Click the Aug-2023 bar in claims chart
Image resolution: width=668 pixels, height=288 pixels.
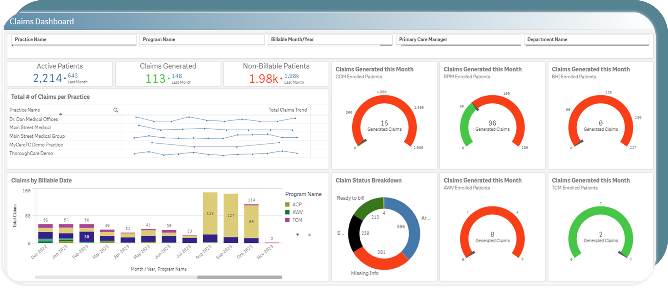[210, 218]
